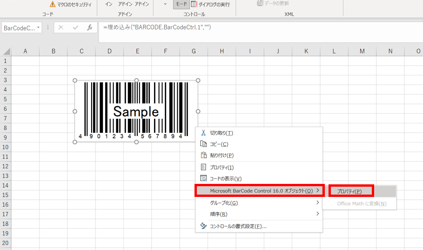Select row 12 header

coord(6,166)
